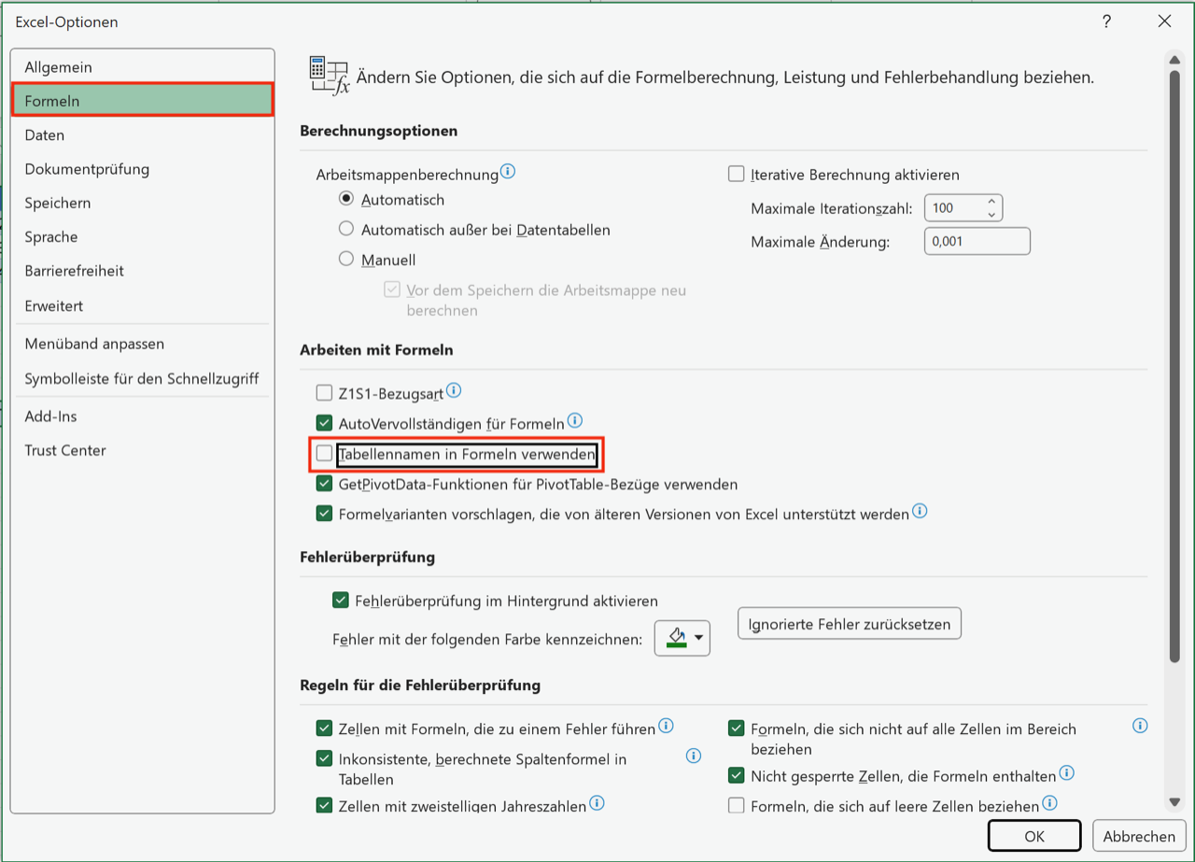Click info icon beside Z1S1-Bezugsart
Viewport: 1195px width, 862px height.
(454, 390)
